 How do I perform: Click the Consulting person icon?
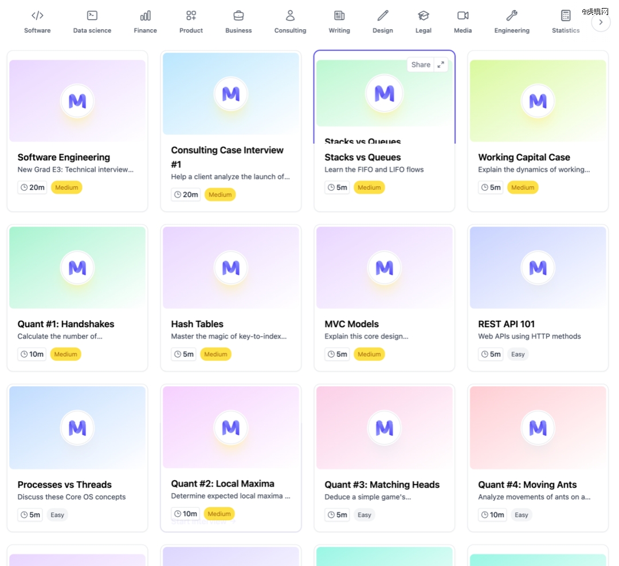tap(290, 16)
